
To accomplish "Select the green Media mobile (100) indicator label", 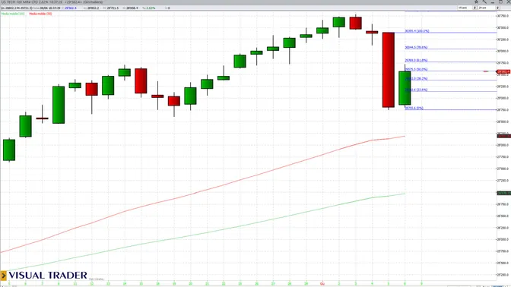I will tap(13, 14).
